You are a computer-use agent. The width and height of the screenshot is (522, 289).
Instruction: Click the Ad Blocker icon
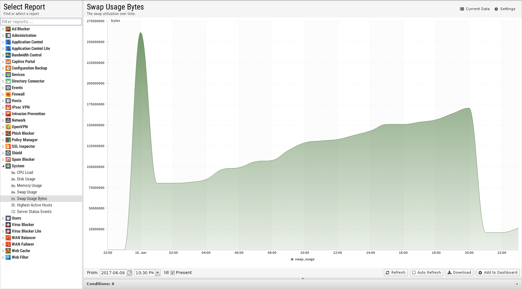click(8, 29)
